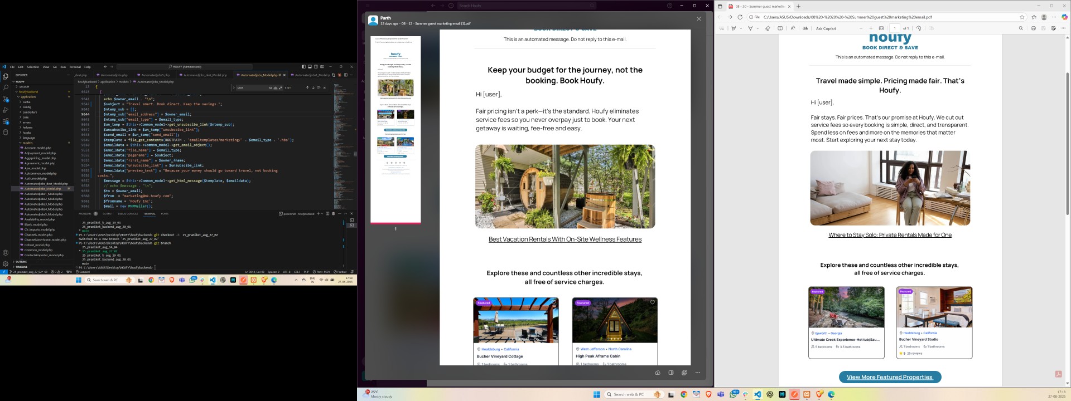1071x401 pixels.
Task: Click the Read aloud icon in PDF toolbar
Action: coord(793,28)
